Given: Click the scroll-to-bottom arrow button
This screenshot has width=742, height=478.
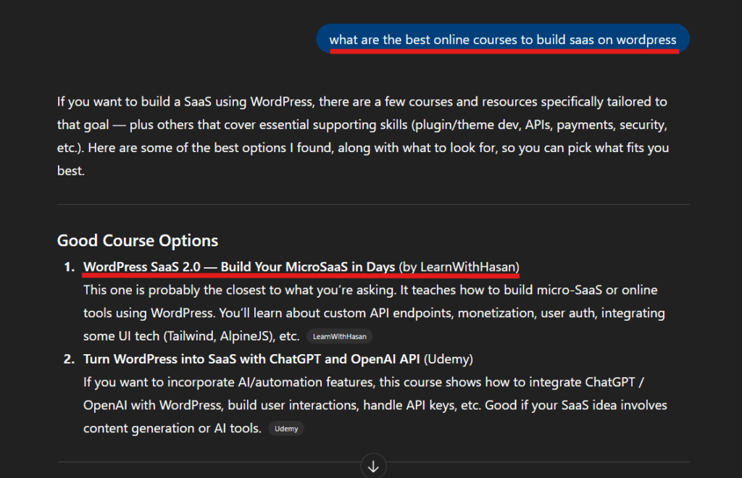Looking at the screenshot, I should pos(373,466).
